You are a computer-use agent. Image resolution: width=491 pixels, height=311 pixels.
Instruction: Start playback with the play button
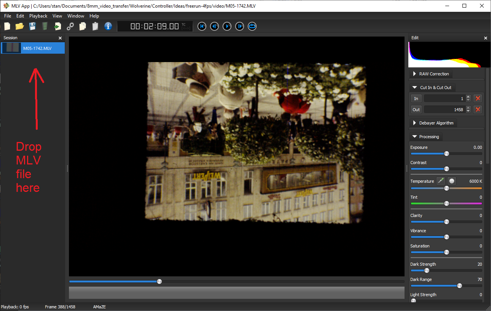point(227,26)
